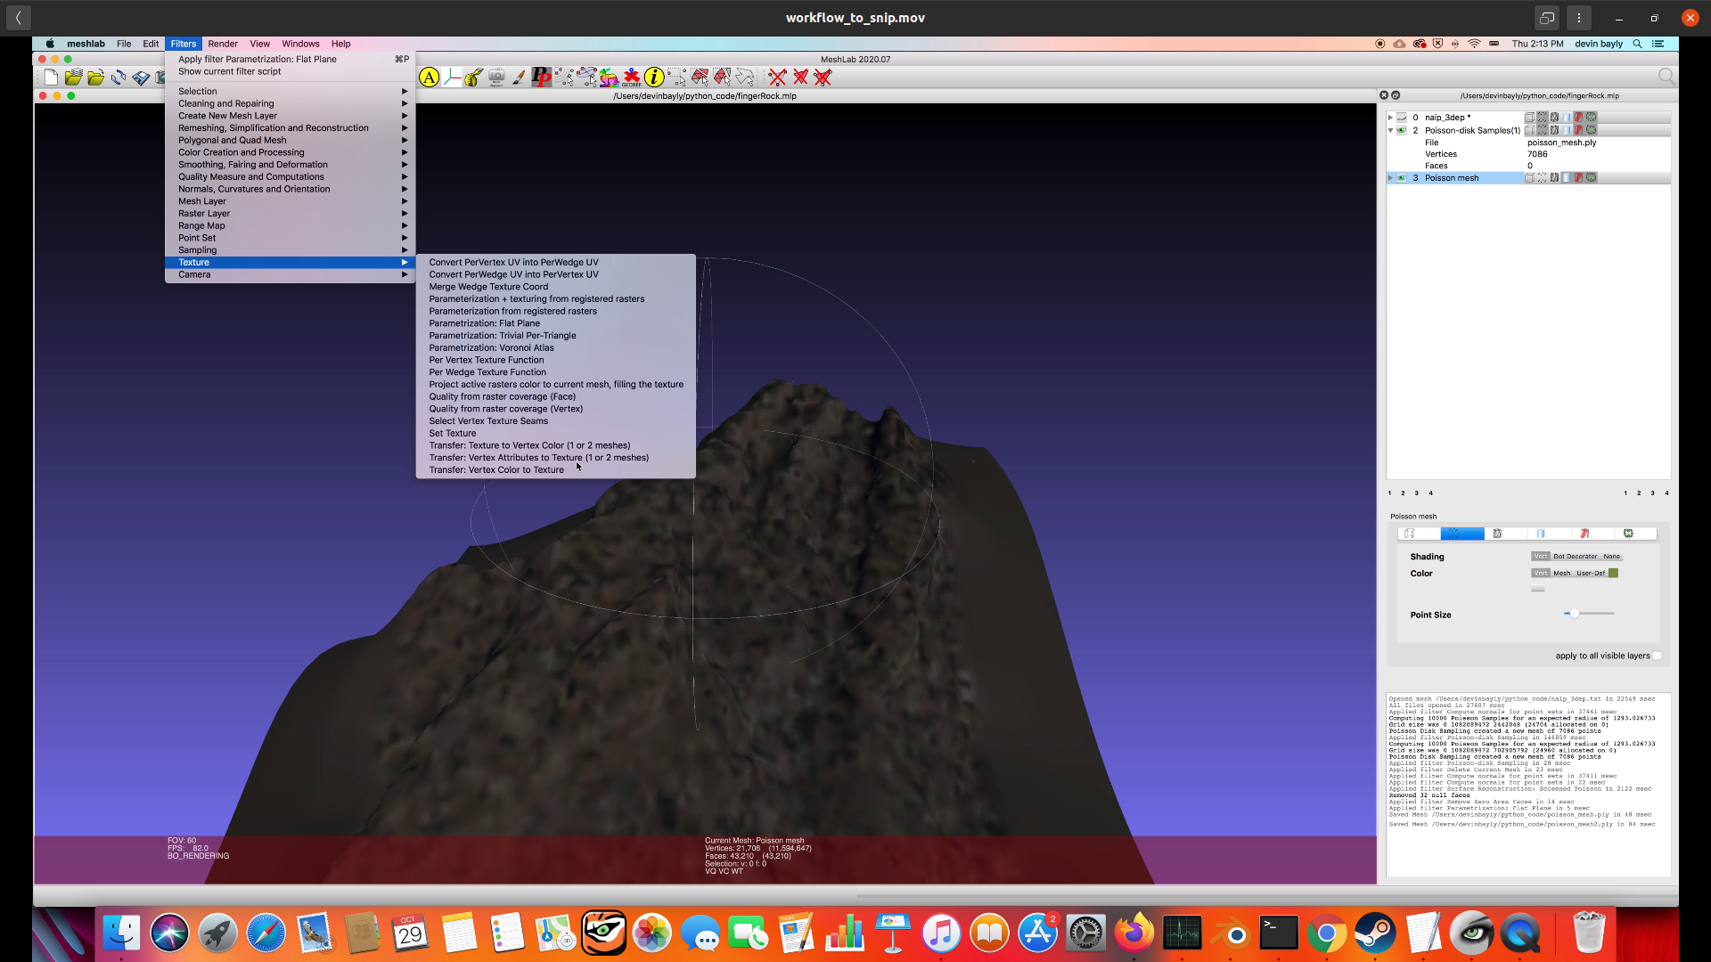Choose Transfer: Vertex Color to Texture

[x=555, y=470]
